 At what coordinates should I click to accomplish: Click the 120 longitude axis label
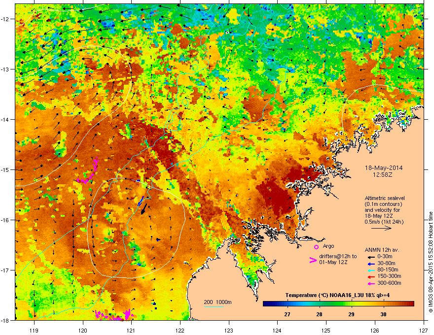click(83, 330)
